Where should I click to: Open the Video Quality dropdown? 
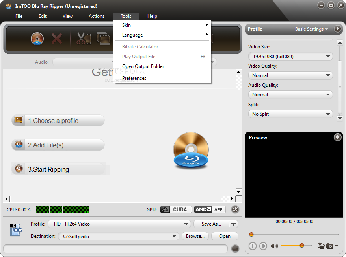pyautogui.click(x=290, y=75)
